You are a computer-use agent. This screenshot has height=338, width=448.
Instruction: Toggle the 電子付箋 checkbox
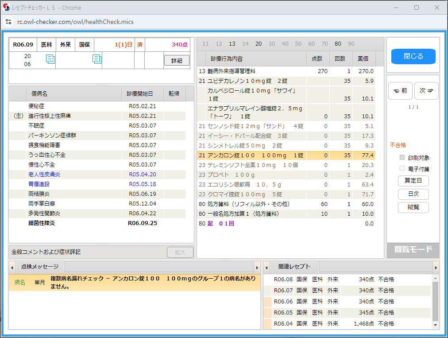(402, 169)
